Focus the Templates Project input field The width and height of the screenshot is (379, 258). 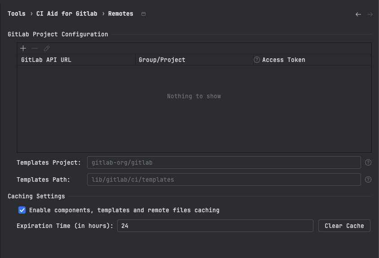224,162
